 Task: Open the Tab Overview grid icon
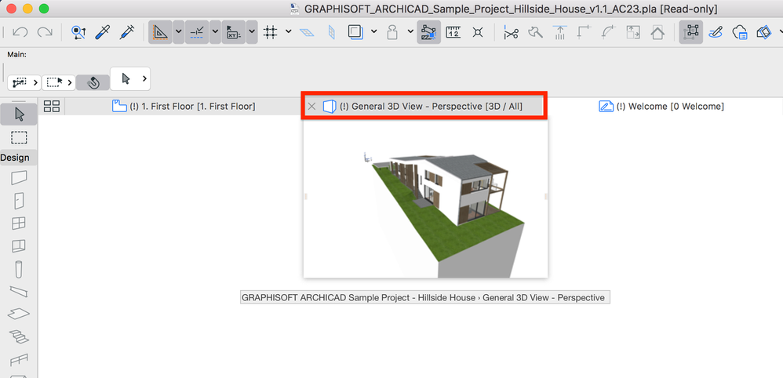click(x=52, y=107)
